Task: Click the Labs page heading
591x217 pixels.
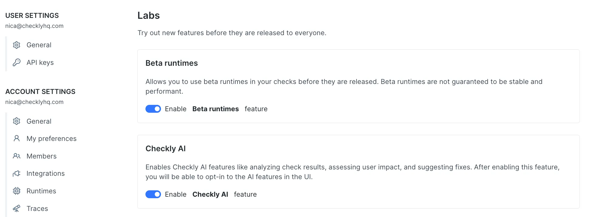Action: click(x=149, y=15)
